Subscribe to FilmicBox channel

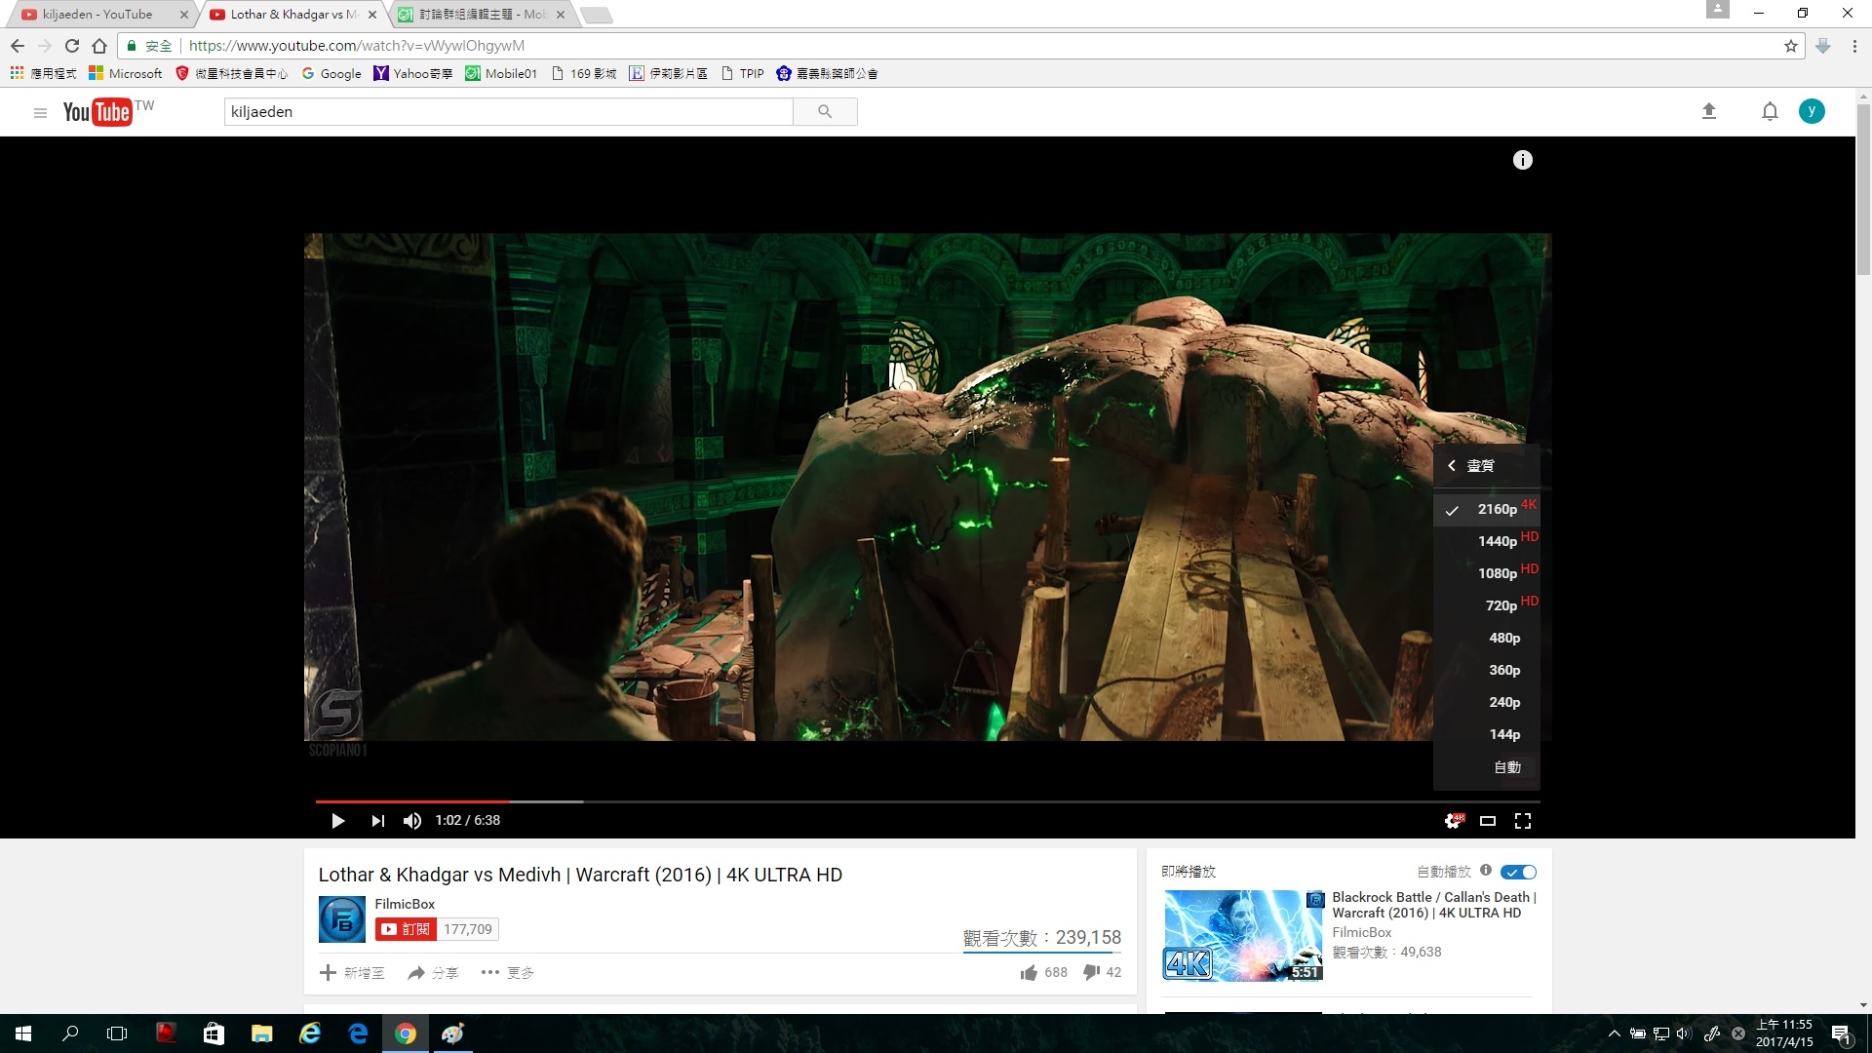pos(406,929)
